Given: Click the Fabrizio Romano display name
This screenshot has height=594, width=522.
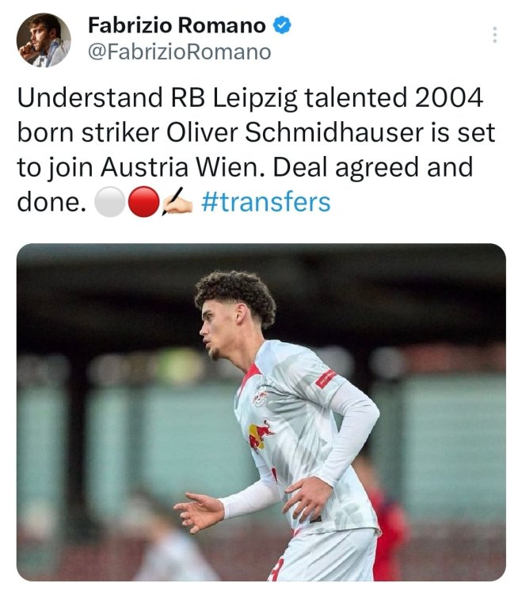Looking at the screenshot, I should pyautogui.click(x=177, y=25).
